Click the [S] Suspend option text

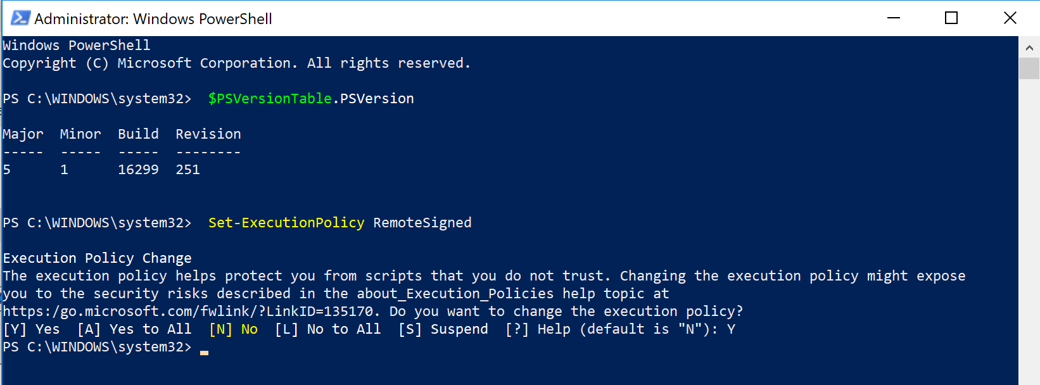coord(443,329)
